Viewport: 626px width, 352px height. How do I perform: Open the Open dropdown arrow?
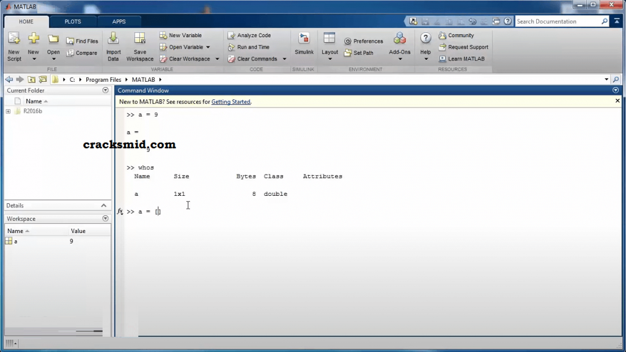54,59
